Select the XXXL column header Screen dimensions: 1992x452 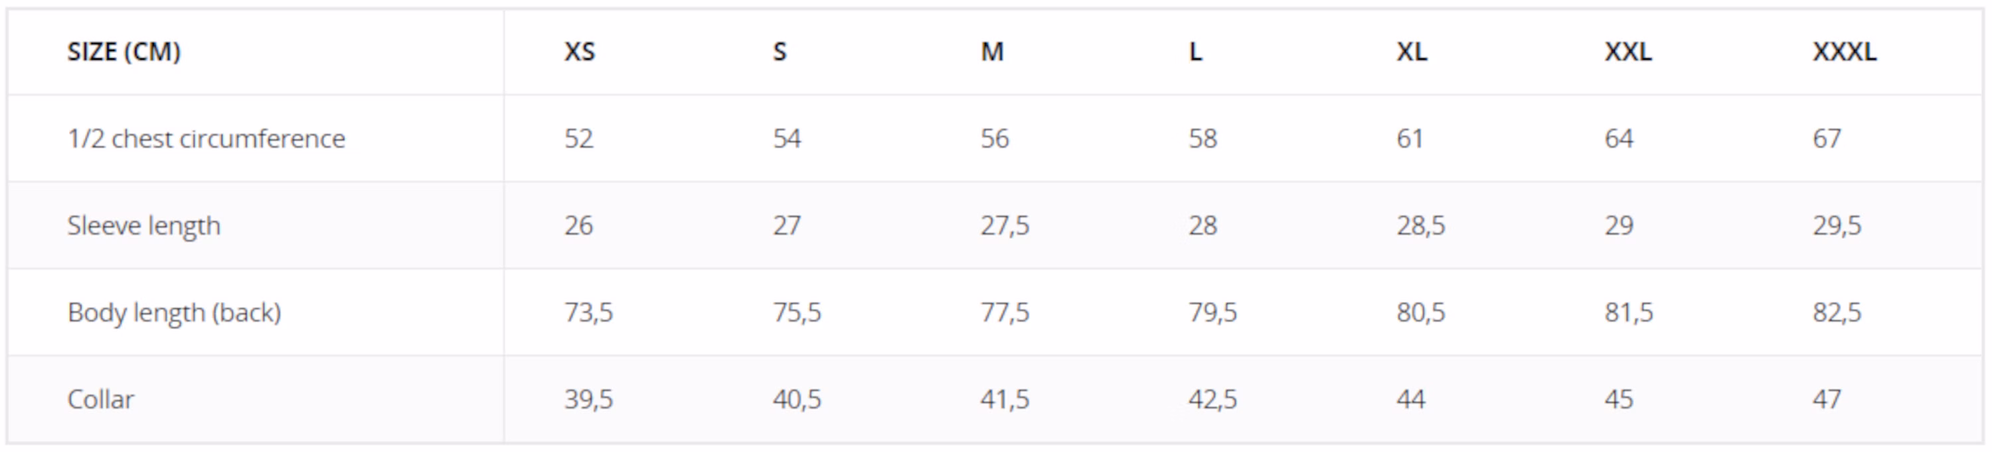1845,52
